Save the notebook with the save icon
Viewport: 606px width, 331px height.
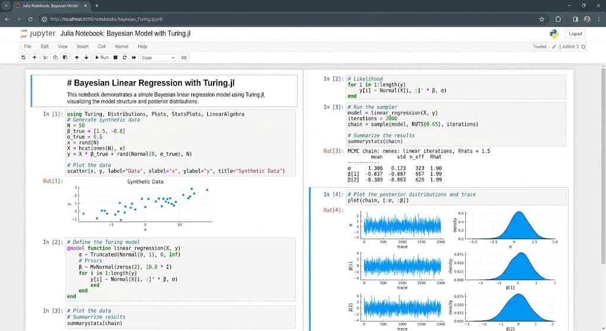click(24, 57)
